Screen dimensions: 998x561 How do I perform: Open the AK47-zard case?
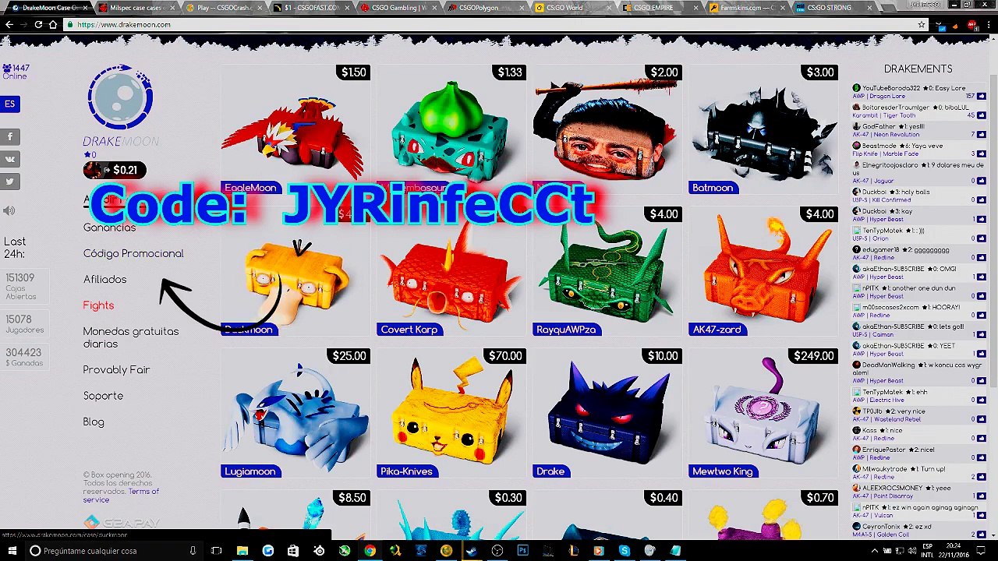pos(763,271)
